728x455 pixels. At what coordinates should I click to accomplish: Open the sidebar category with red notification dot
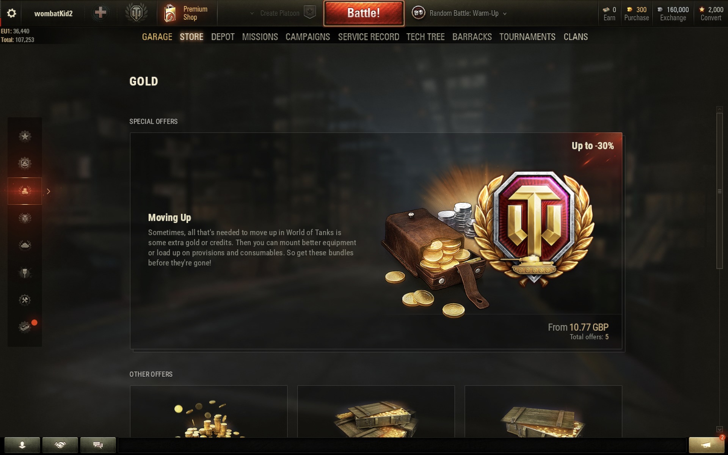pyautogui.click(x=25, y=326)
